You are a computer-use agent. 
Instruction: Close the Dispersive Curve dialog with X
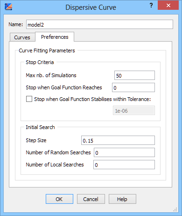click(168, 6)
